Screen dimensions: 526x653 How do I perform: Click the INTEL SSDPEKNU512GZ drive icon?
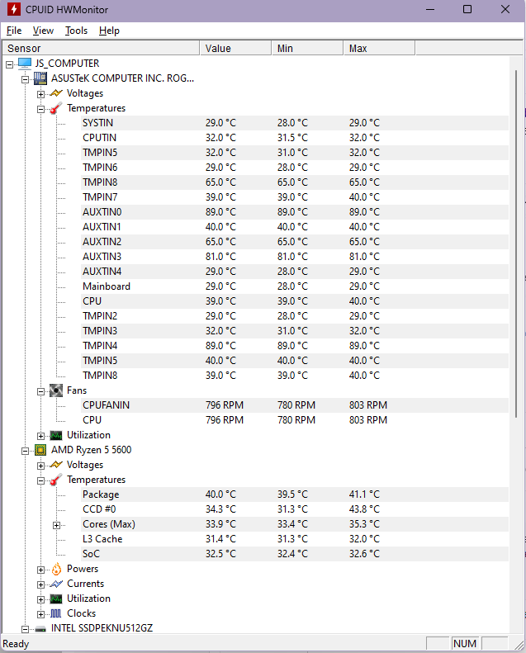tap(40, 629)
